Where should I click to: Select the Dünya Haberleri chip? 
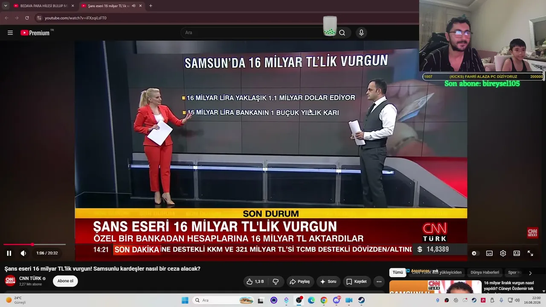(485, 272)
